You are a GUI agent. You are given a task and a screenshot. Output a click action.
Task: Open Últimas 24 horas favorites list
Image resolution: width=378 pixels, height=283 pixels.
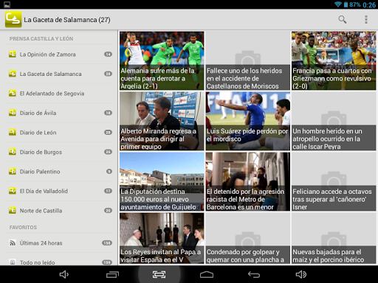pos(59,243)
